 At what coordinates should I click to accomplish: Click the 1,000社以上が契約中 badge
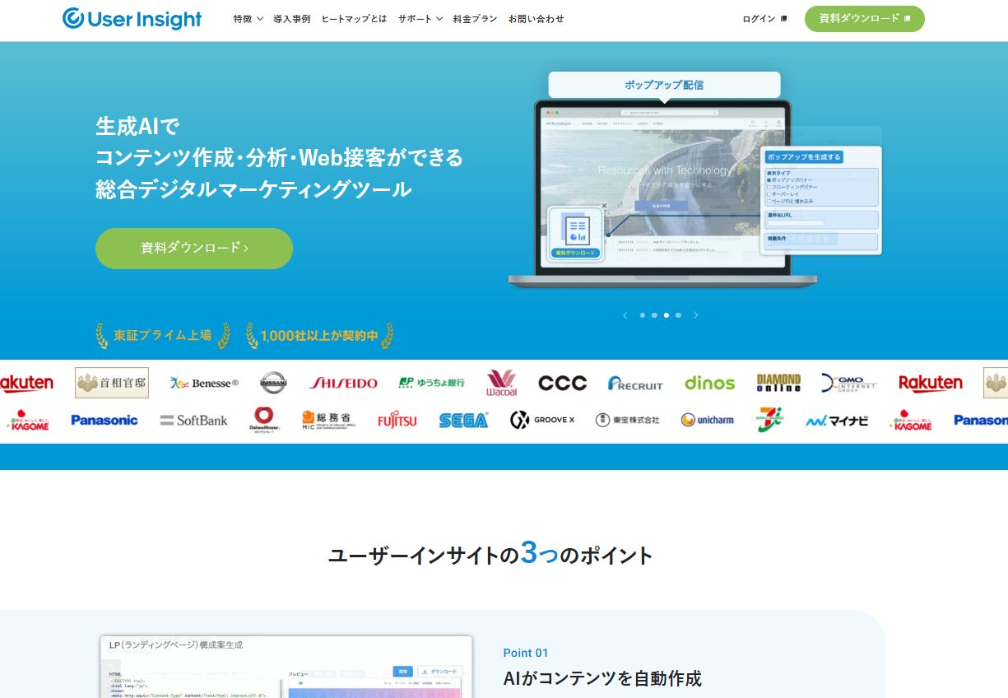[x=319, y=335]
